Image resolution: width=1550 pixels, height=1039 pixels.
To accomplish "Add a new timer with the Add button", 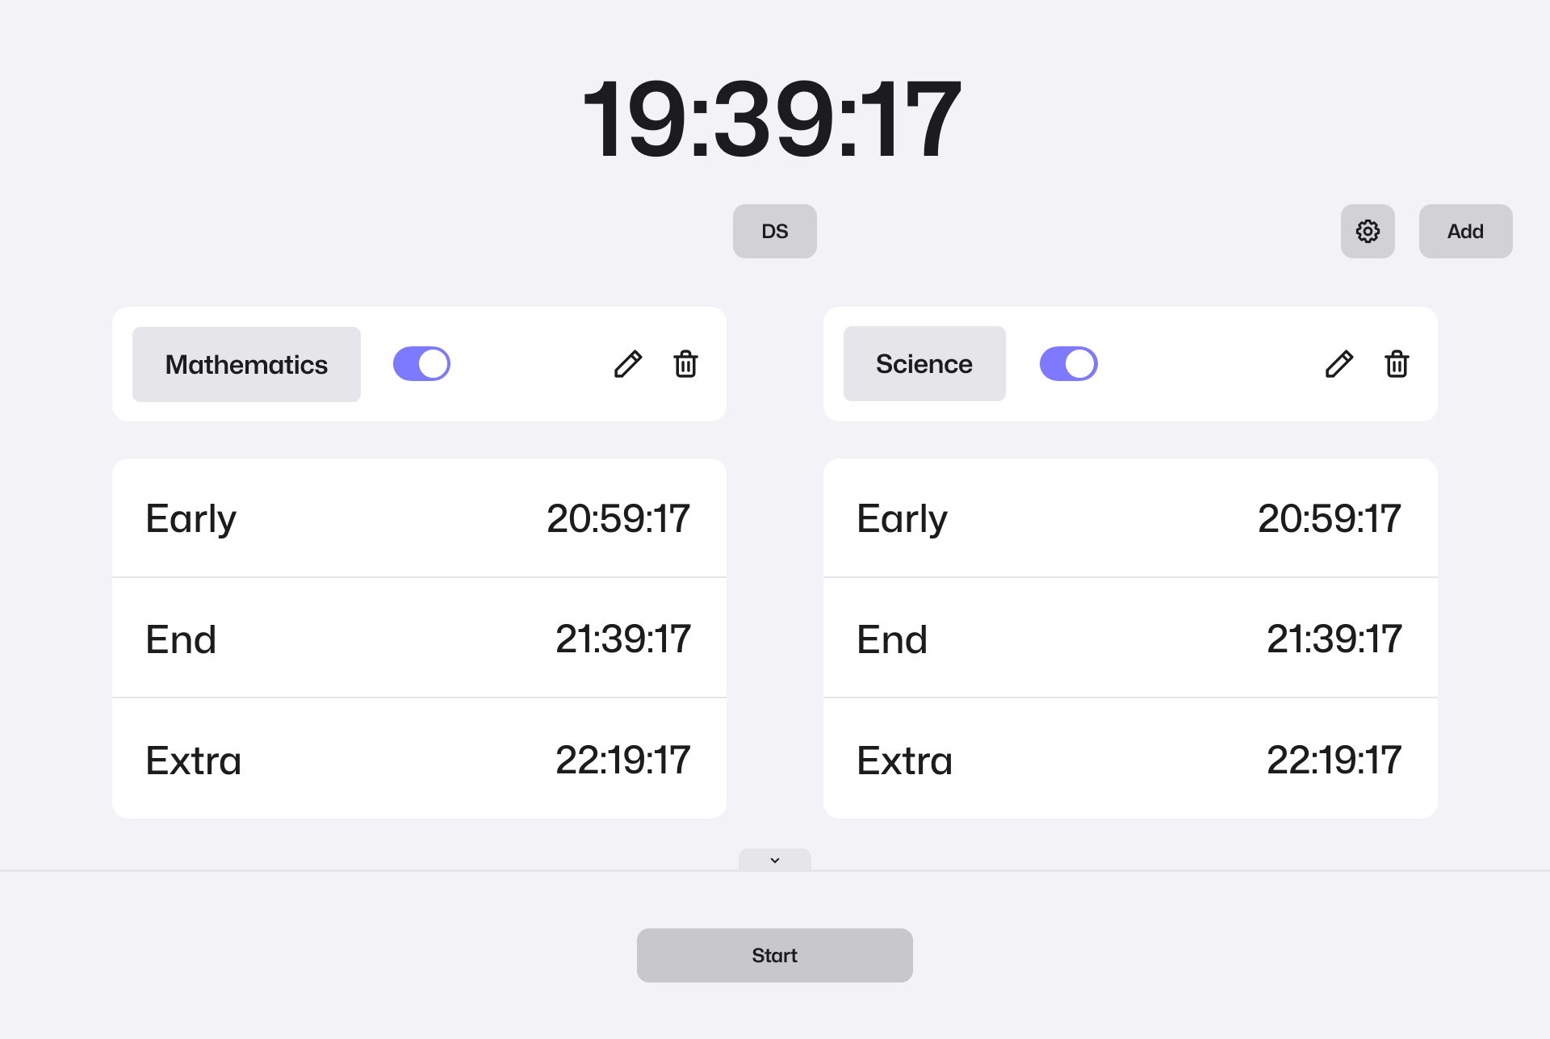I will click(x=1465, y=231).
